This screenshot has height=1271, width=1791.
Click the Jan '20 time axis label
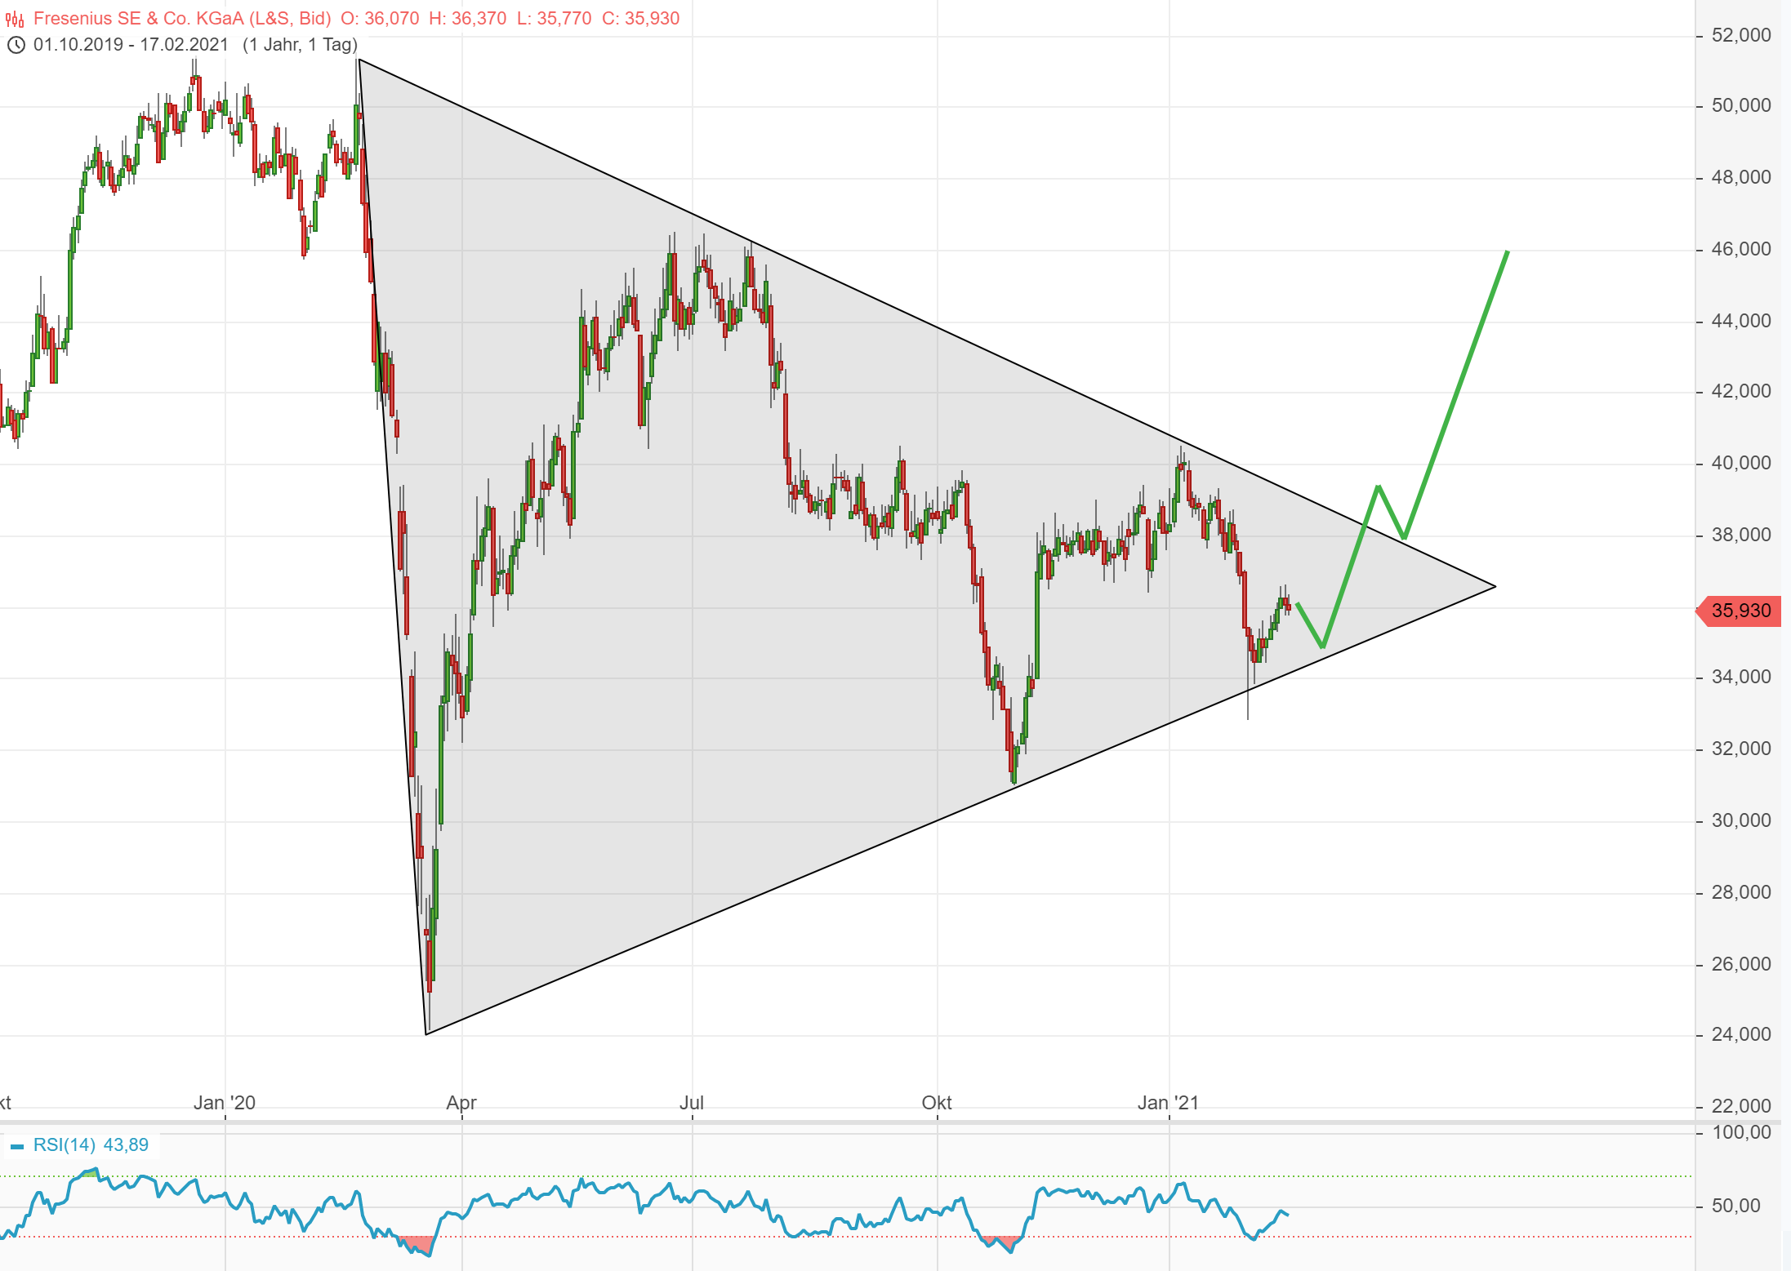(225, 1103)
